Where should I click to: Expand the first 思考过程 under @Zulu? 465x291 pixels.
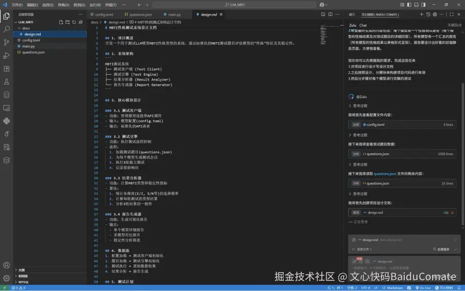(358, 106)
